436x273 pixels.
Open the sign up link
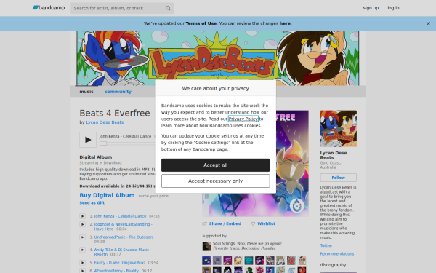371,8
